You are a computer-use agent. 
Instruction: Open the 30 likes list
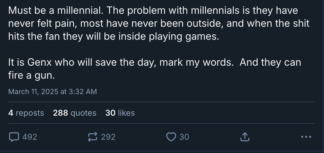pos(120,113)
